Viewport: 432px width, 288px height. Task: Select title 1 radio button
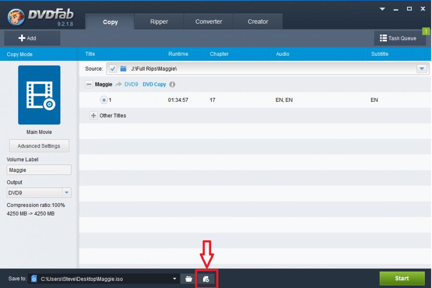[104, 100]
